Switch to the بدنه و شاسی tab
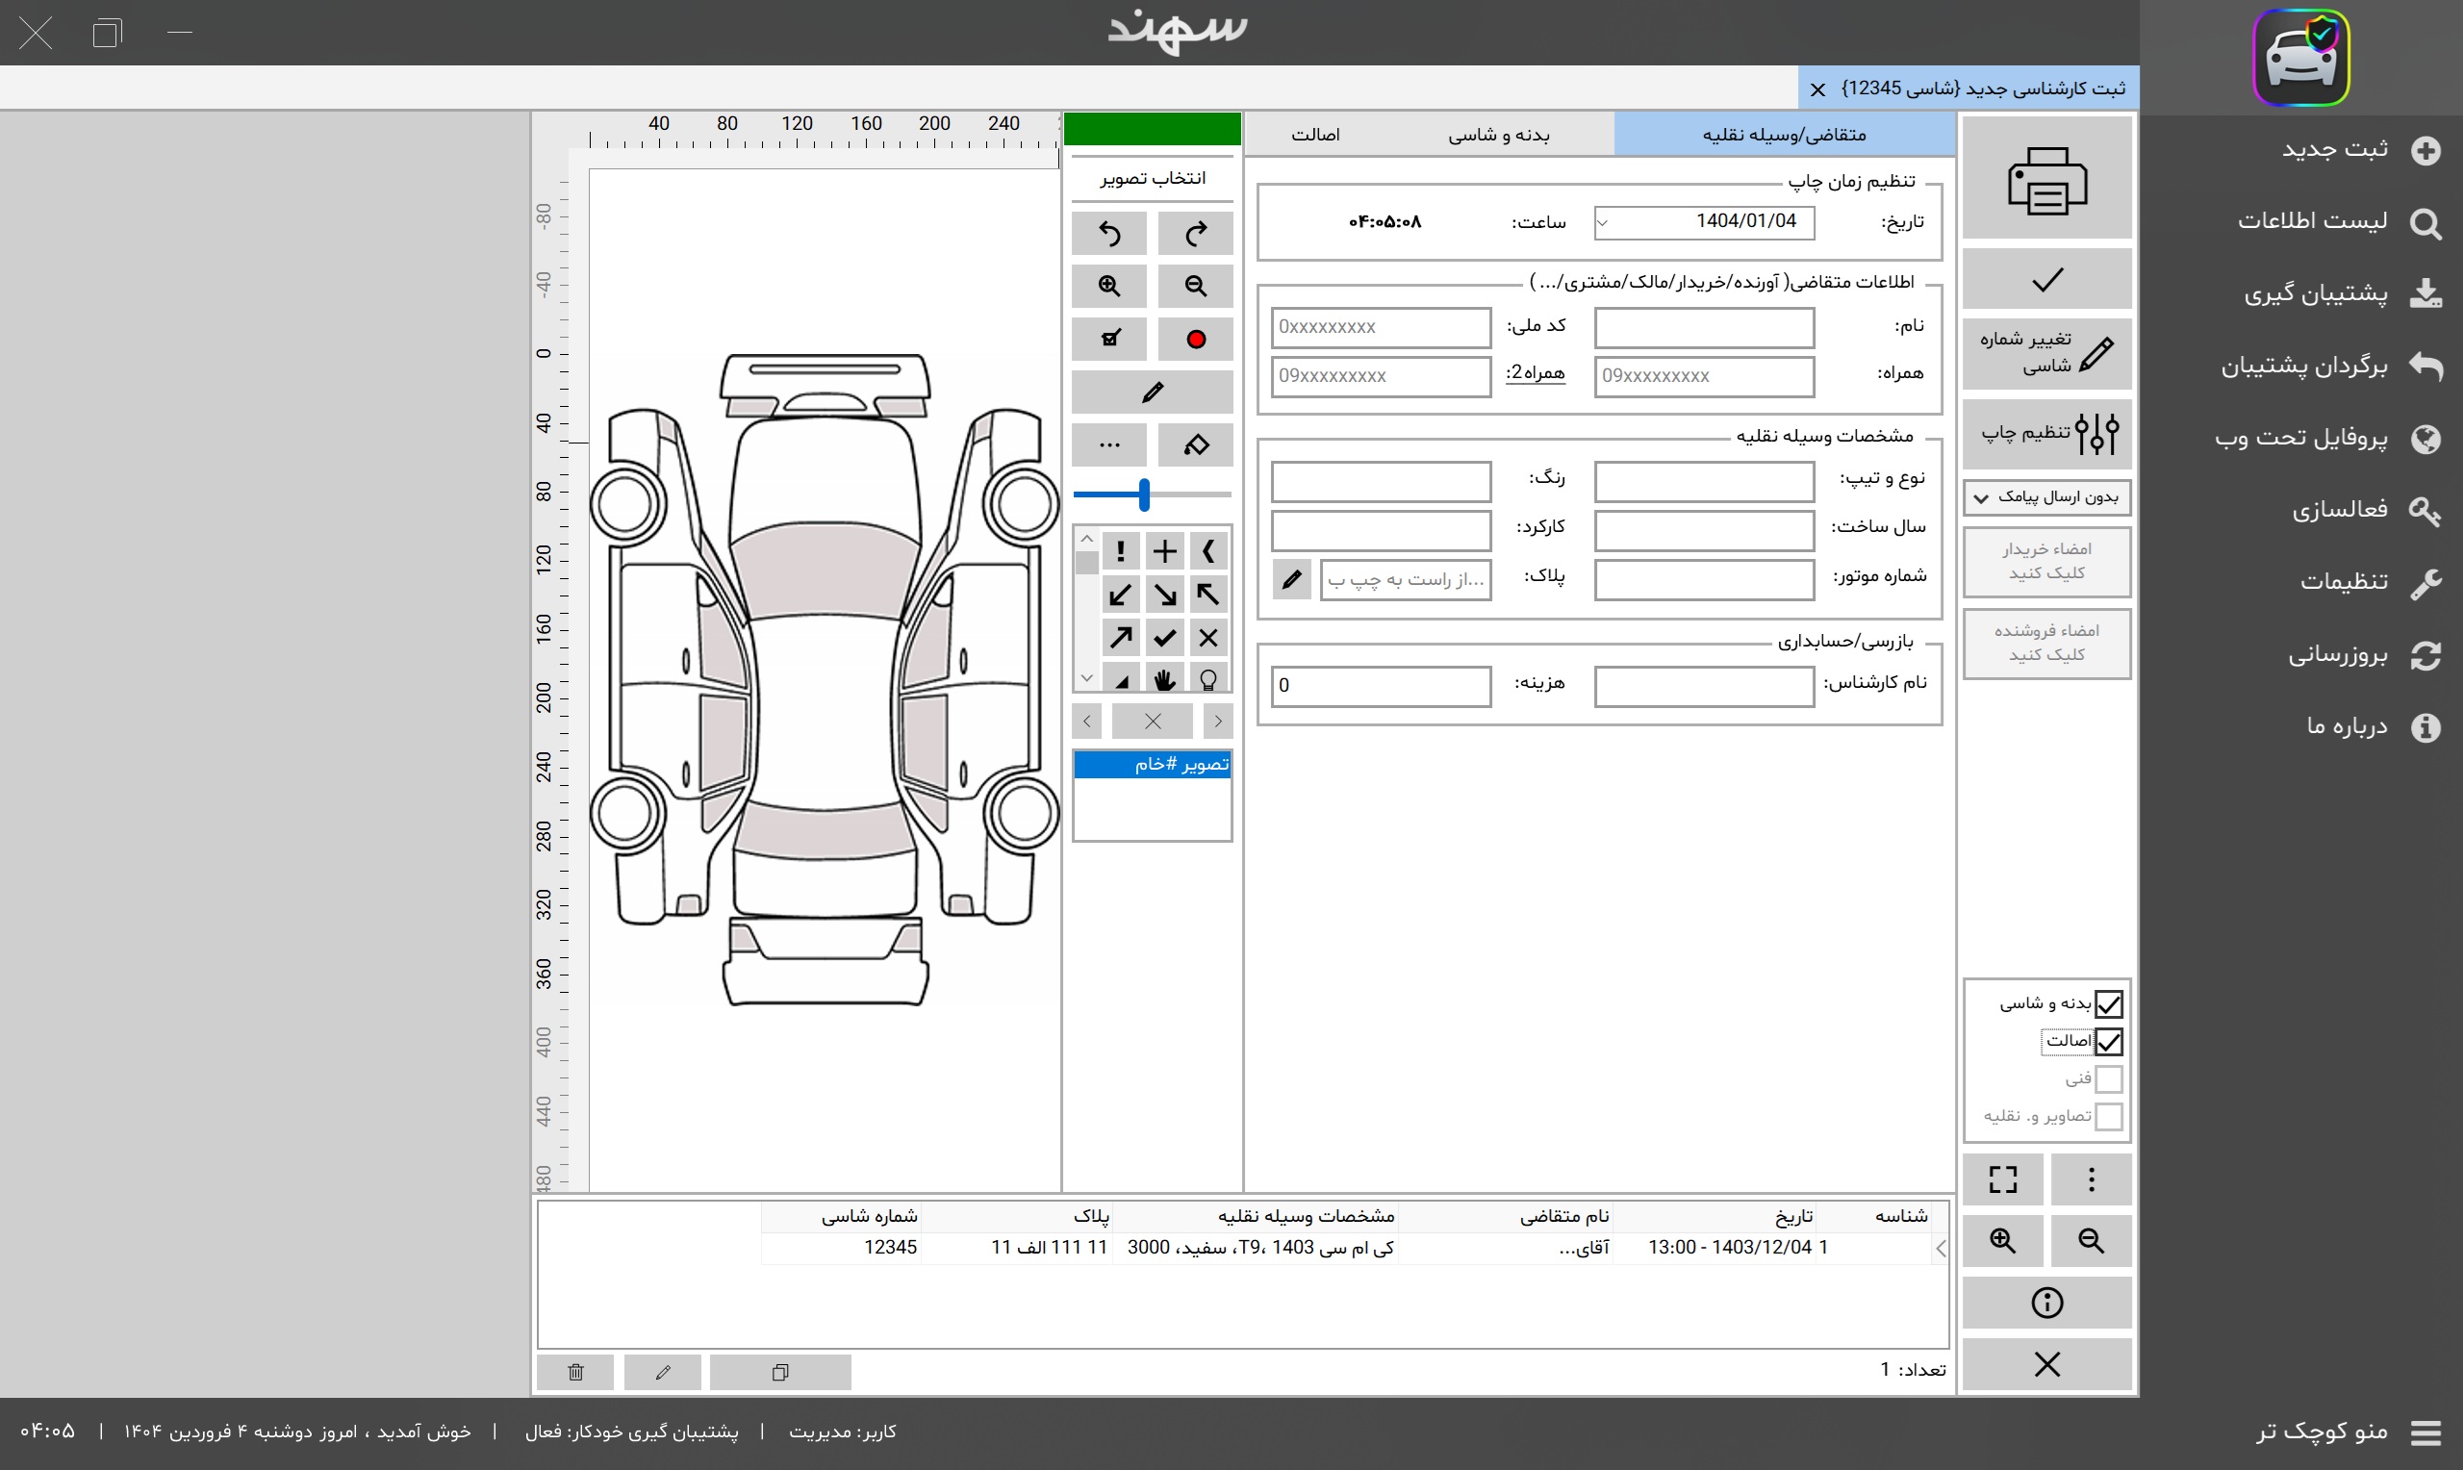This screenshot has height=1470, width=2463. click(1498, 135)
